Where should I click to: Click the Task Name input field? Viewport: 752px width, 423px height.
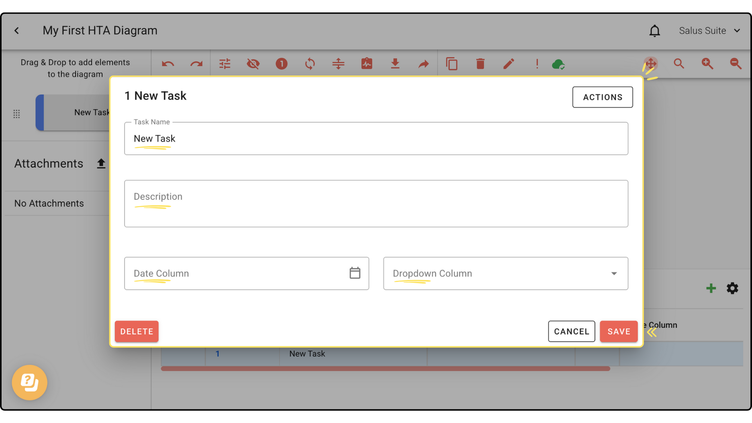point(376,139)
